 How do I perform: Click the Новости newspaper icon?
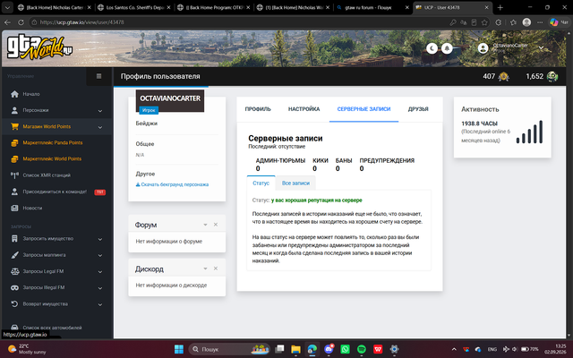tap(14, 209)
